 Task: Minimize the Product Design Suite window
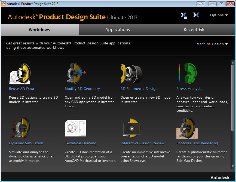pos(212,4)
